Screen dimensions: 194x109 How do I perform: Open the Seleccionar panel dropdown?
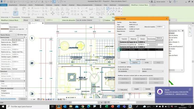(5, 17)
